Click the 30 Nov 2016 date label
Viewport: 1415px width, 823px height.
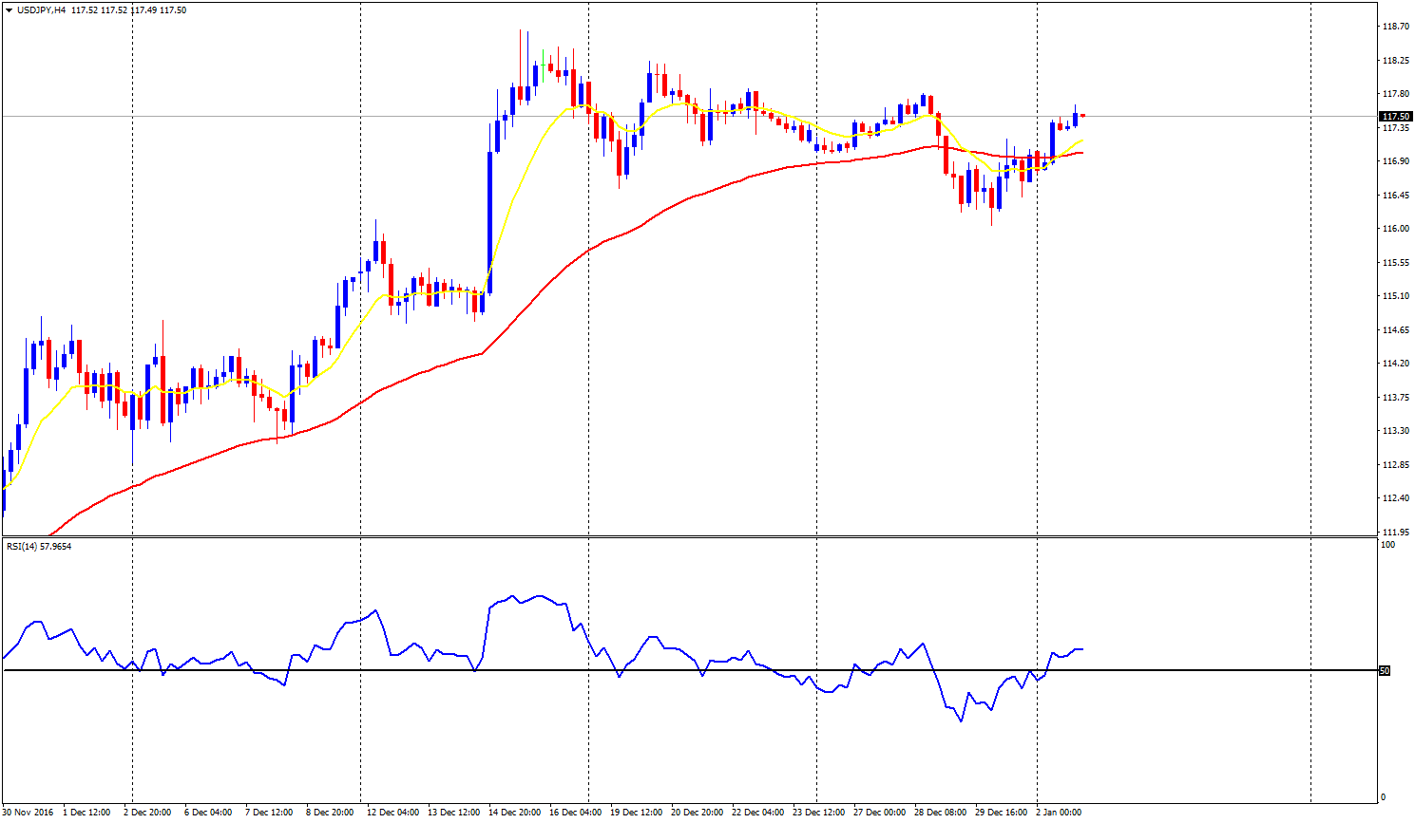[x=28, y=813]
